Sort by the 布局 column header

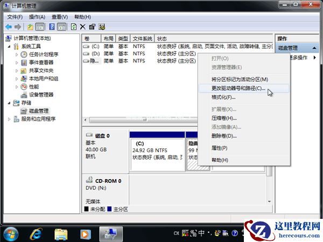point(108,39)
